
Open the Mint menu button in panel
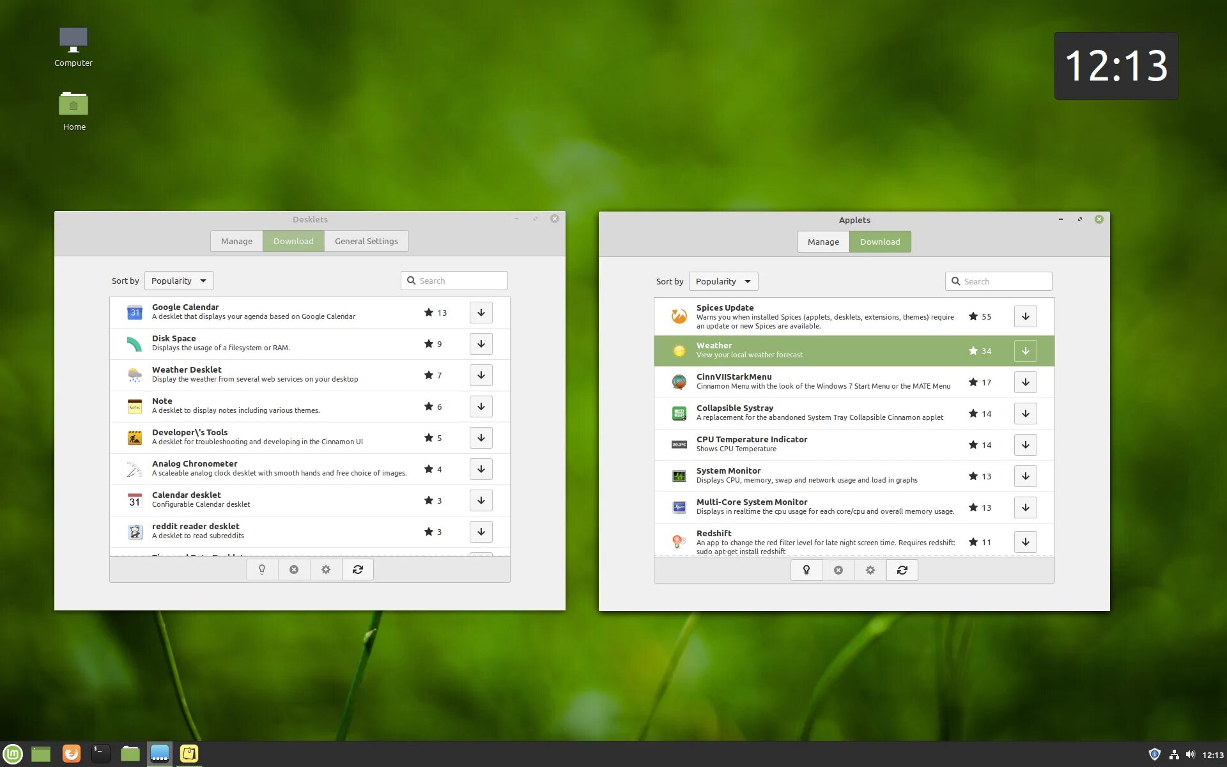(x=13, y=754)
